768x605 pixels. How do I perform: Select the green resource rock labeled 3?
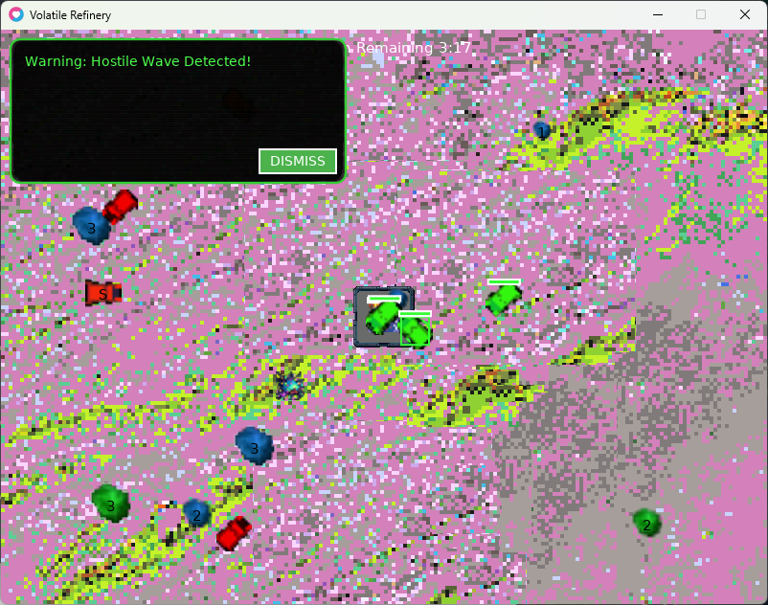coord(111,504)
